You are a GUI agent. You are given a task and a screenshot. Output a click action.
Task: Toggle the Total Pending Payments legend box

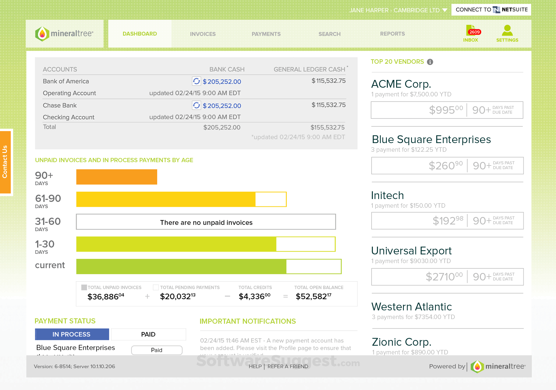[x=156, y=287]
